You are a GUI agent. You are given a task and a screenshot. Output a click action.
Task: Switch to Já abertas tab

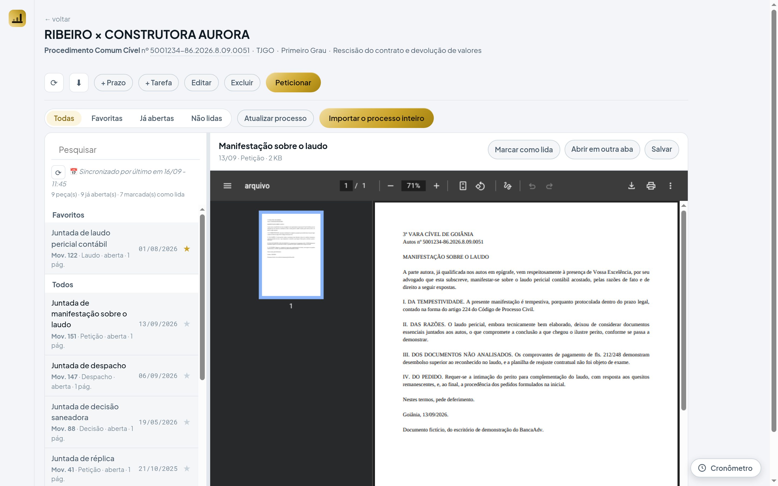point(157,118)
